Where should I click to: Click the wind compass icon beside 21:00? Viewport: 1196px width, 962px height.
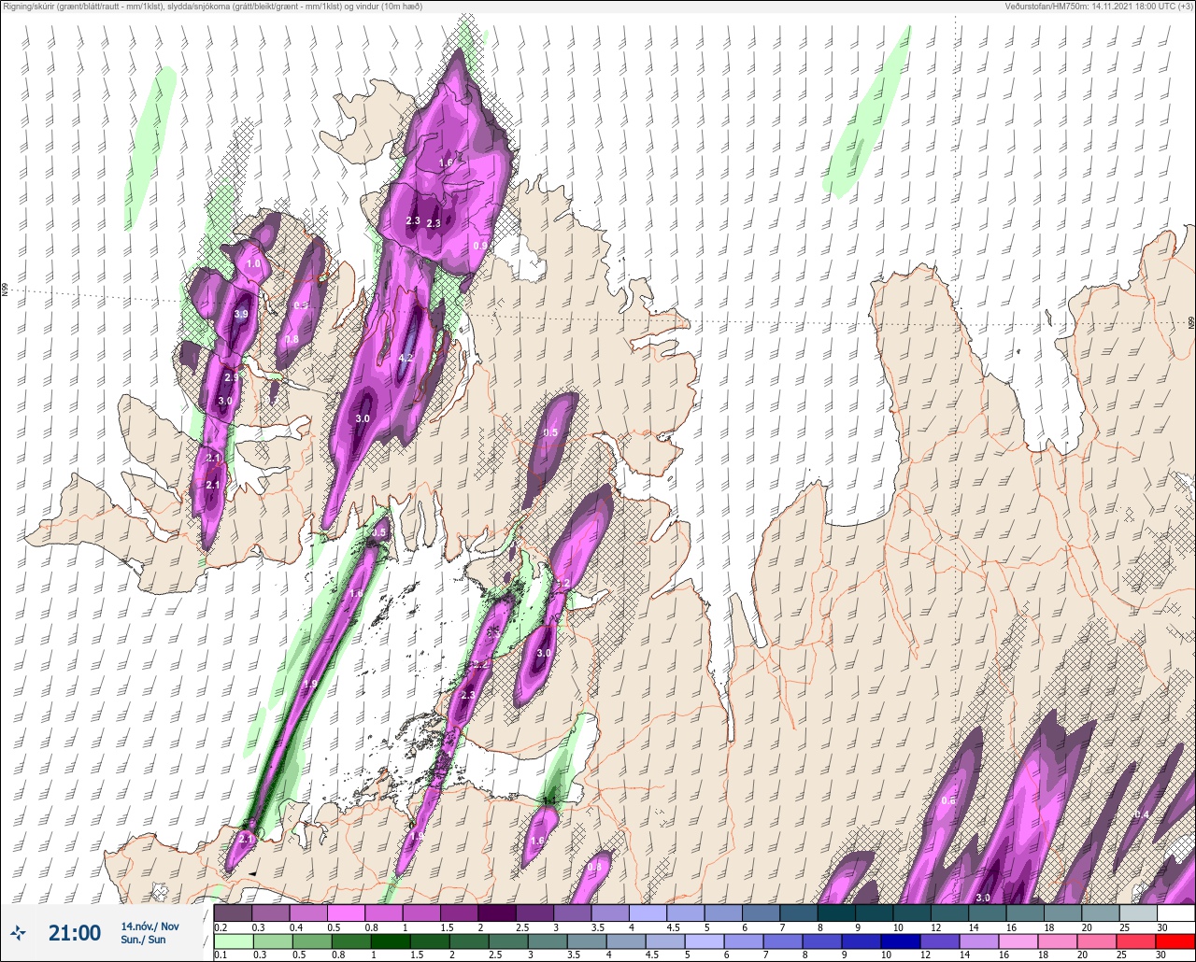pos(19,932)
